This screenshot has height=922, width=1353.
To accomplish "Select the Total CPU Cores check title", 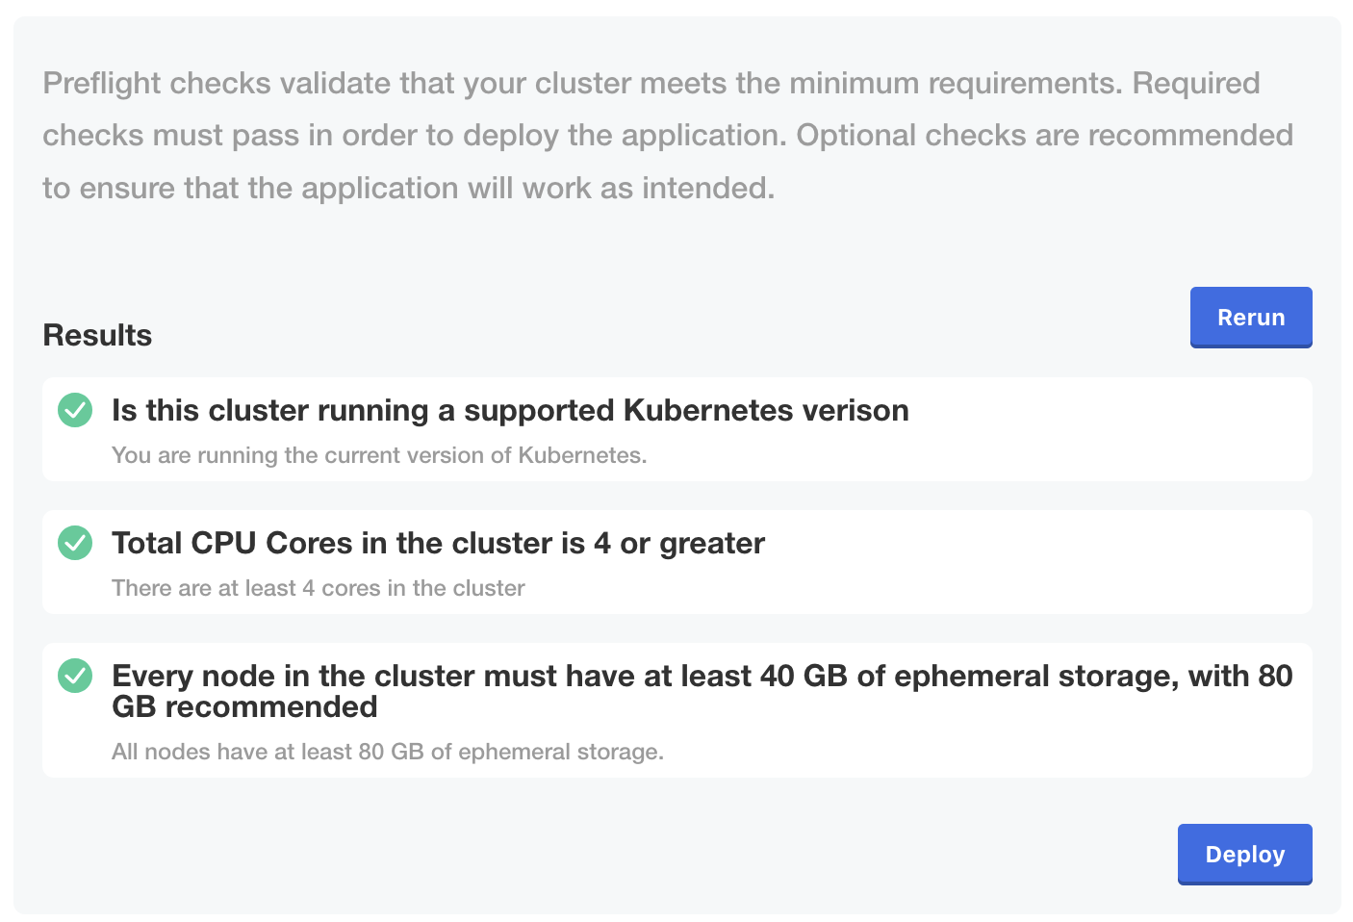I will tap(438, 544).
